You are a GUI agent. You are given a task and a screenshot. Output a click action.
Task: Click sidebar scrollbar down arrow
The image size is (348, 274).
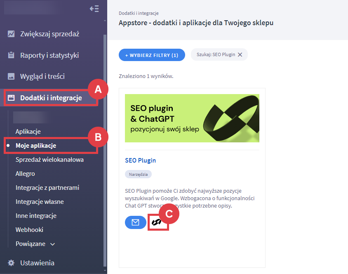point(105,270)
